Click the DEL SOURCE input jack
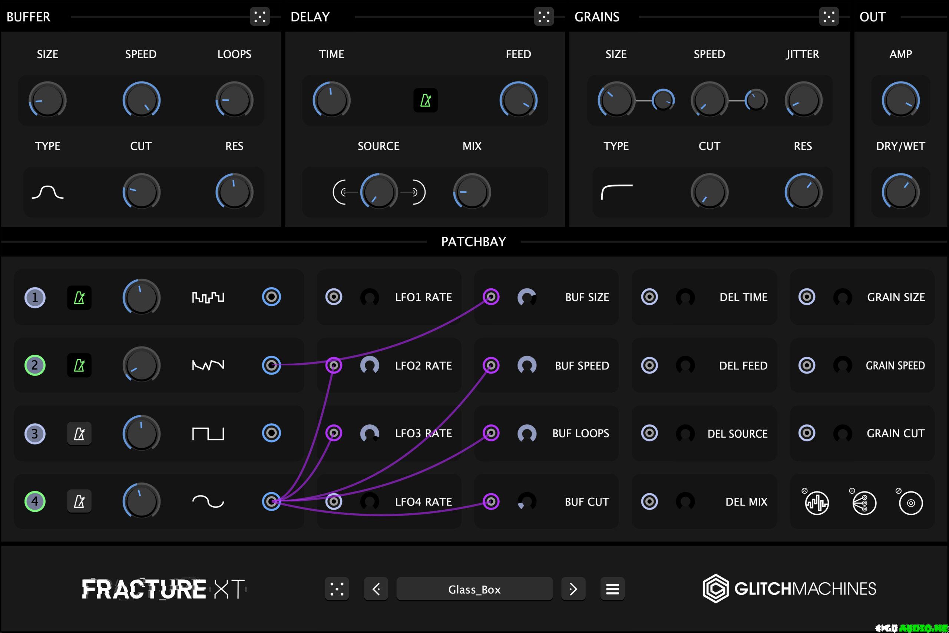 [x=649, y=433]
